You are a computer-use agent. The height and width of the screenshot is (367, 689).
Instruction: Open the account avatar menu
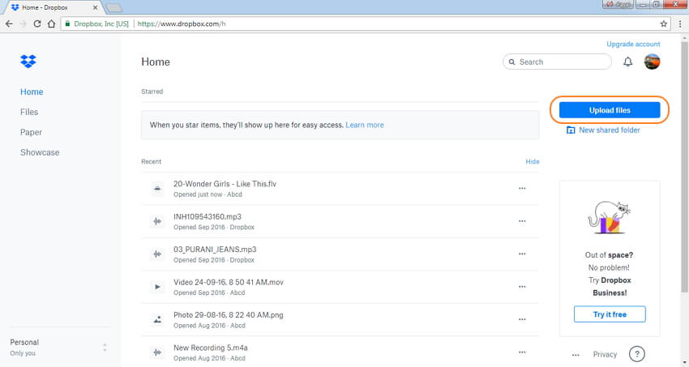coord(652,62)
